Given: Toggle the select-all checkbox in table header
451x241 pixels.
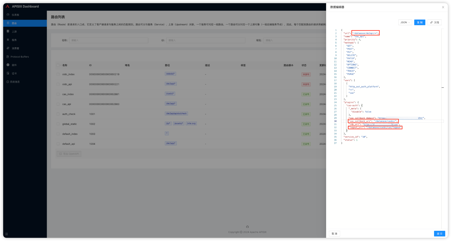Looking at the screenshot, I should (x=58, y=65).
